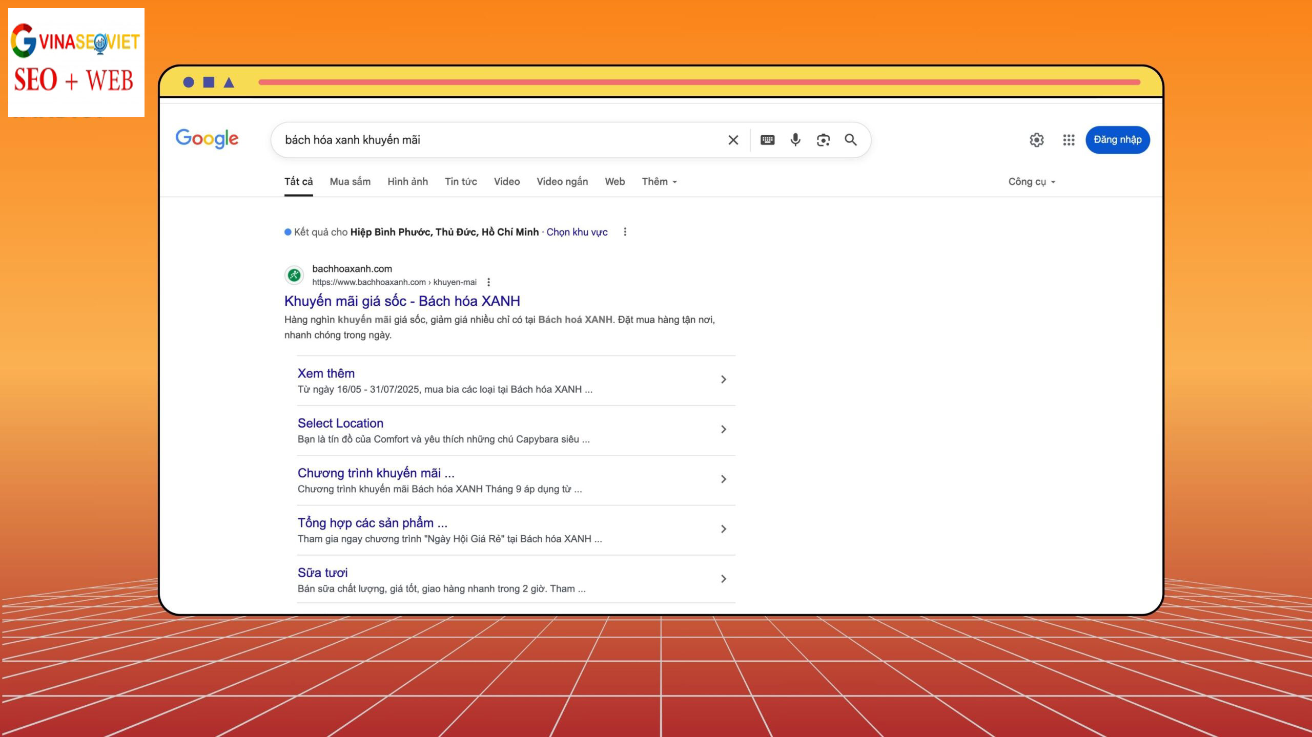Open Chương trình khuyến mãi sitelink
The width and height of the screenshot is (1312, 737).
point(376,473)
